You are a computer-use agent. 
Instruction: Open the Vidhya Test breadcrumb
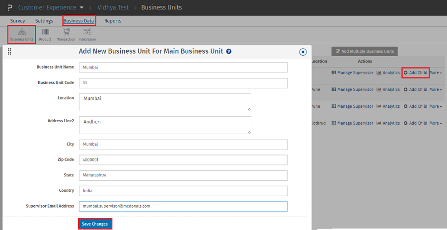pyautogui.click(x=113, y=7)
